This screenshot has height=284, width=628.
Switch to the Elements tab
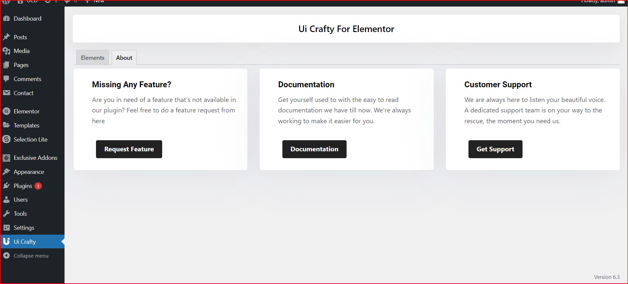click(92, 58)
